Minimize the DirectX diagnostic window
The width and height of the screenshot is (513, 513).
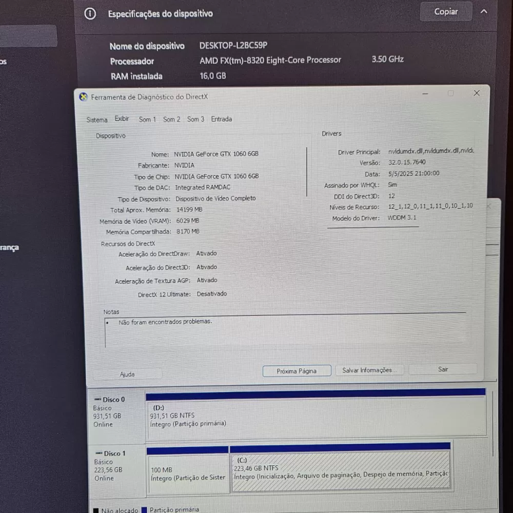tap(425, 94)
